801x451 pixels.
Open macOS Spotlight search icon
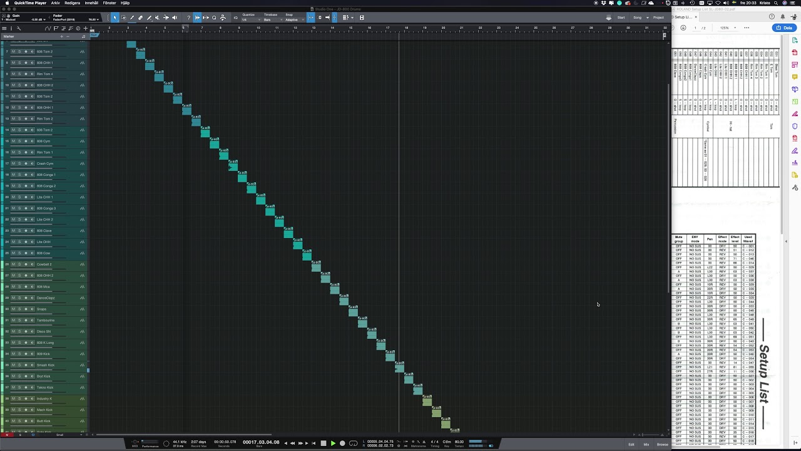776,3
